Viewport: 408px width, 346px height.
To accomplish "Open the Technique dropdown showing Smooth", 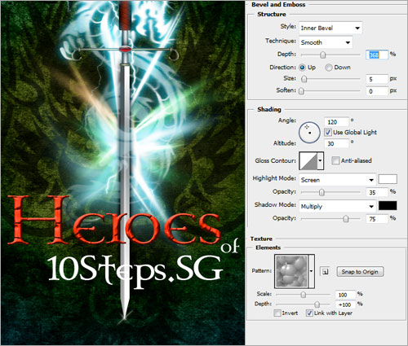I will (326, 42).
